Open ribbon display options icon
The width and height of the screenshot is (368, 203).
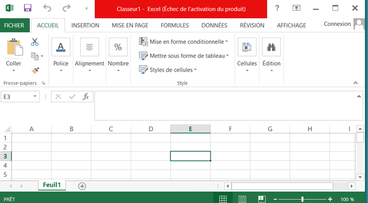[x=296, y=8]
